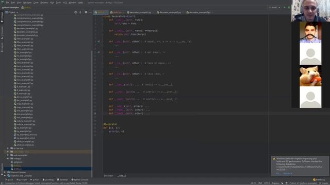Open the File menu
330x185 pixels.
click(x=8, y=3)
